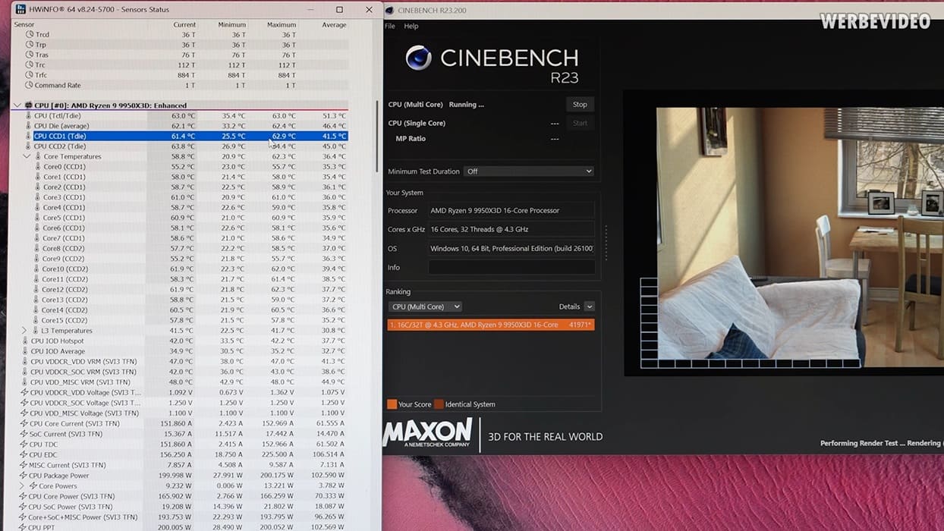The image size is (944, 531).
Task: Click the Identical System color swatch
Action: click(439, 404)
